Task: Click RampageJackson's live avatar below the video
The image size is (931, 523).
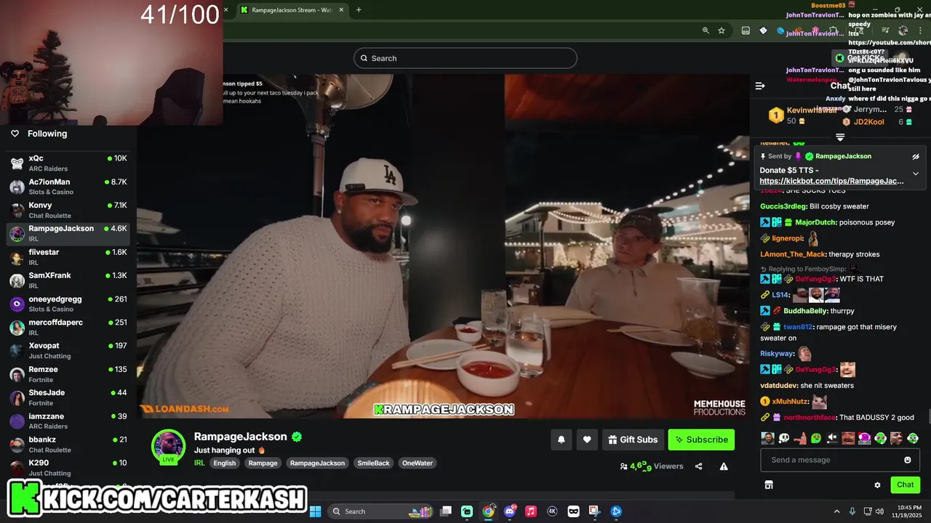Action: (168, 446)
